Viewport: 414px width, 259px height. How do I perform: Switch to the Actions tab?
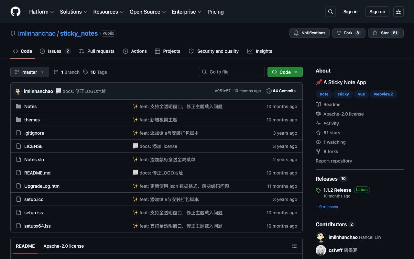point(135,51)
